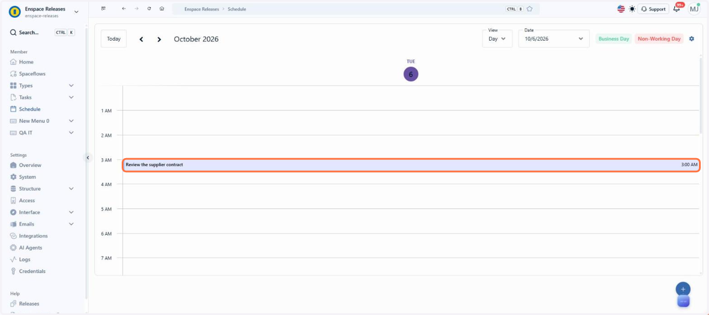Image resolution: width=709 pixels, height=315 pixels.
Task: Click the favorite star icon
Action: click(x=529, y=9)
